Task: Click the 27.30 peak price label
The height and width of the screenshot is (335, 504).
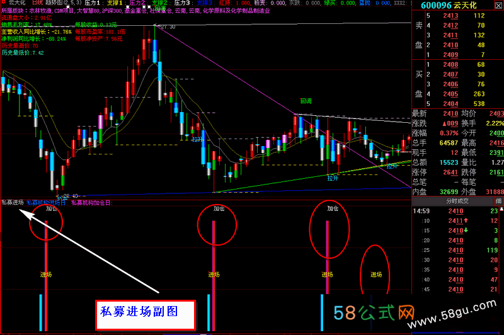Action: point(168,27)
